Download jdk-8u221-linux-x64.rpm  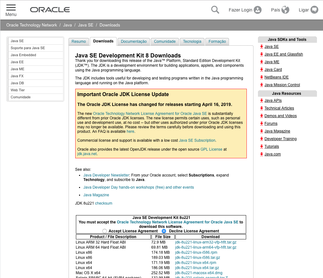click(x=196, y=263)
